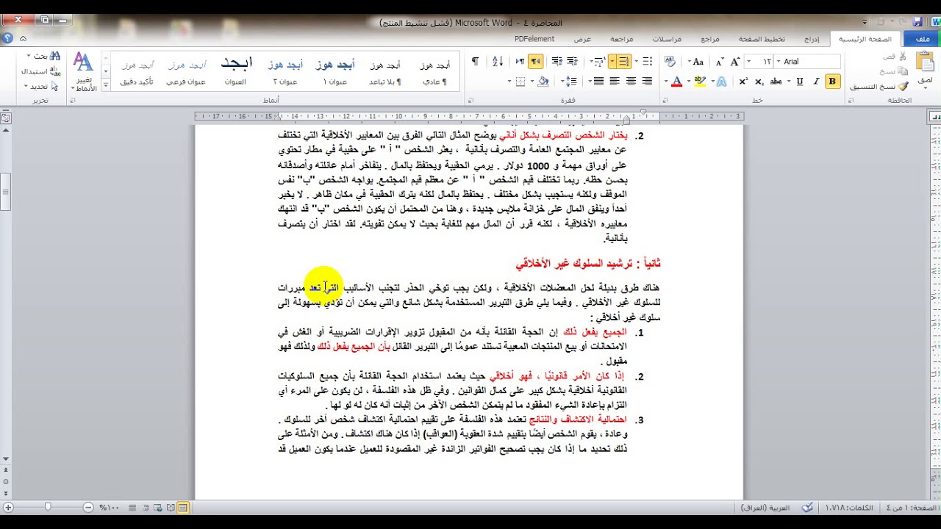
Task: Set right-to-left text direction
Action: (x=536, y=62)
